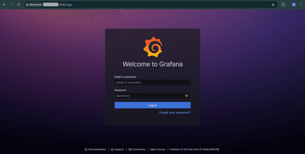
Task: Click the address bar URL ending in 3000/login
Action: [x=57, y=5]
